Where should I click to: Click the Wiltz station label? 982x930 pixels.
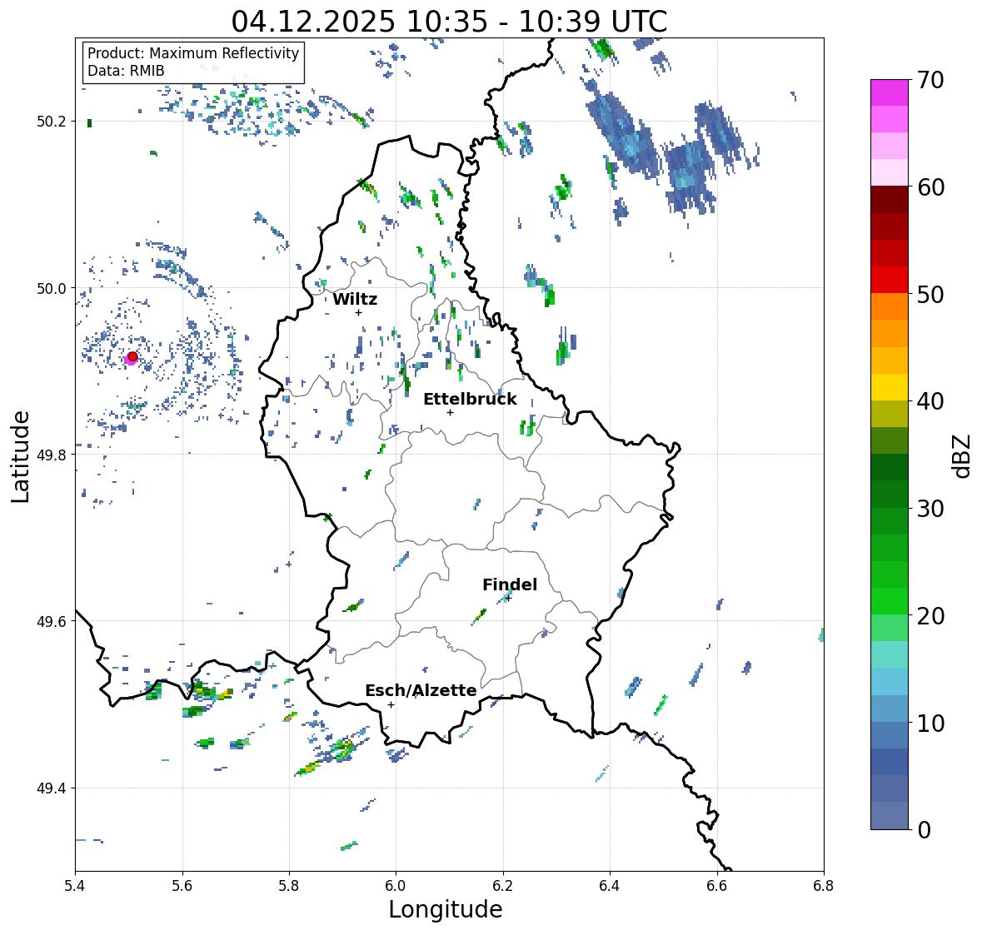[355, 299]
